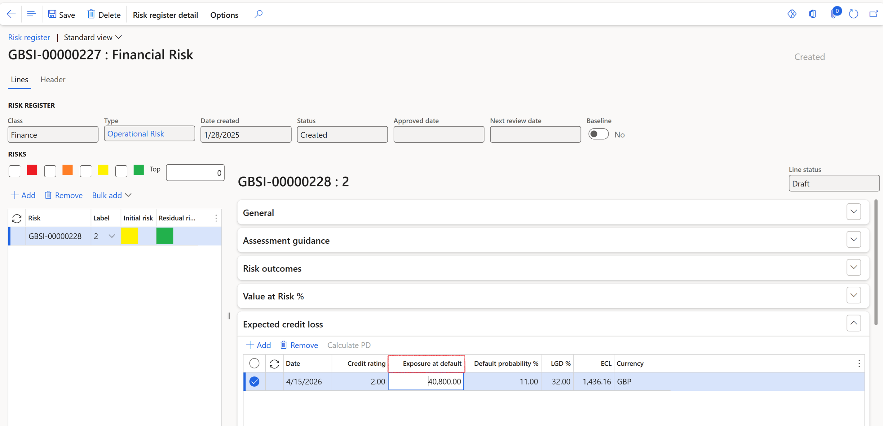Viewport: 883px width, 426px height.
Task: Click the refresh page icon top right
Action: [853, 14]
